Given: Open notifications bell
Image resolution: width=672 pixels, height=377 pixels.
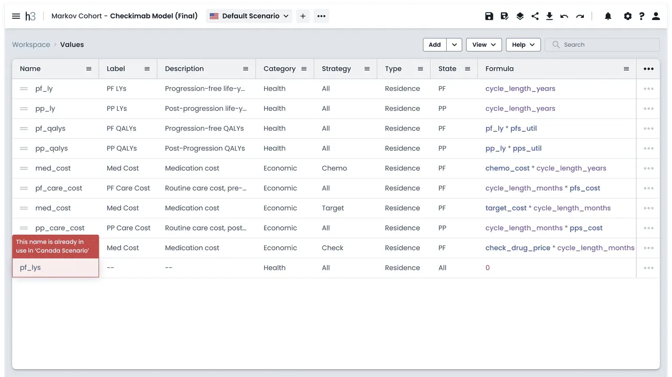Looking at the screenshot, I should tap(608, 16).
